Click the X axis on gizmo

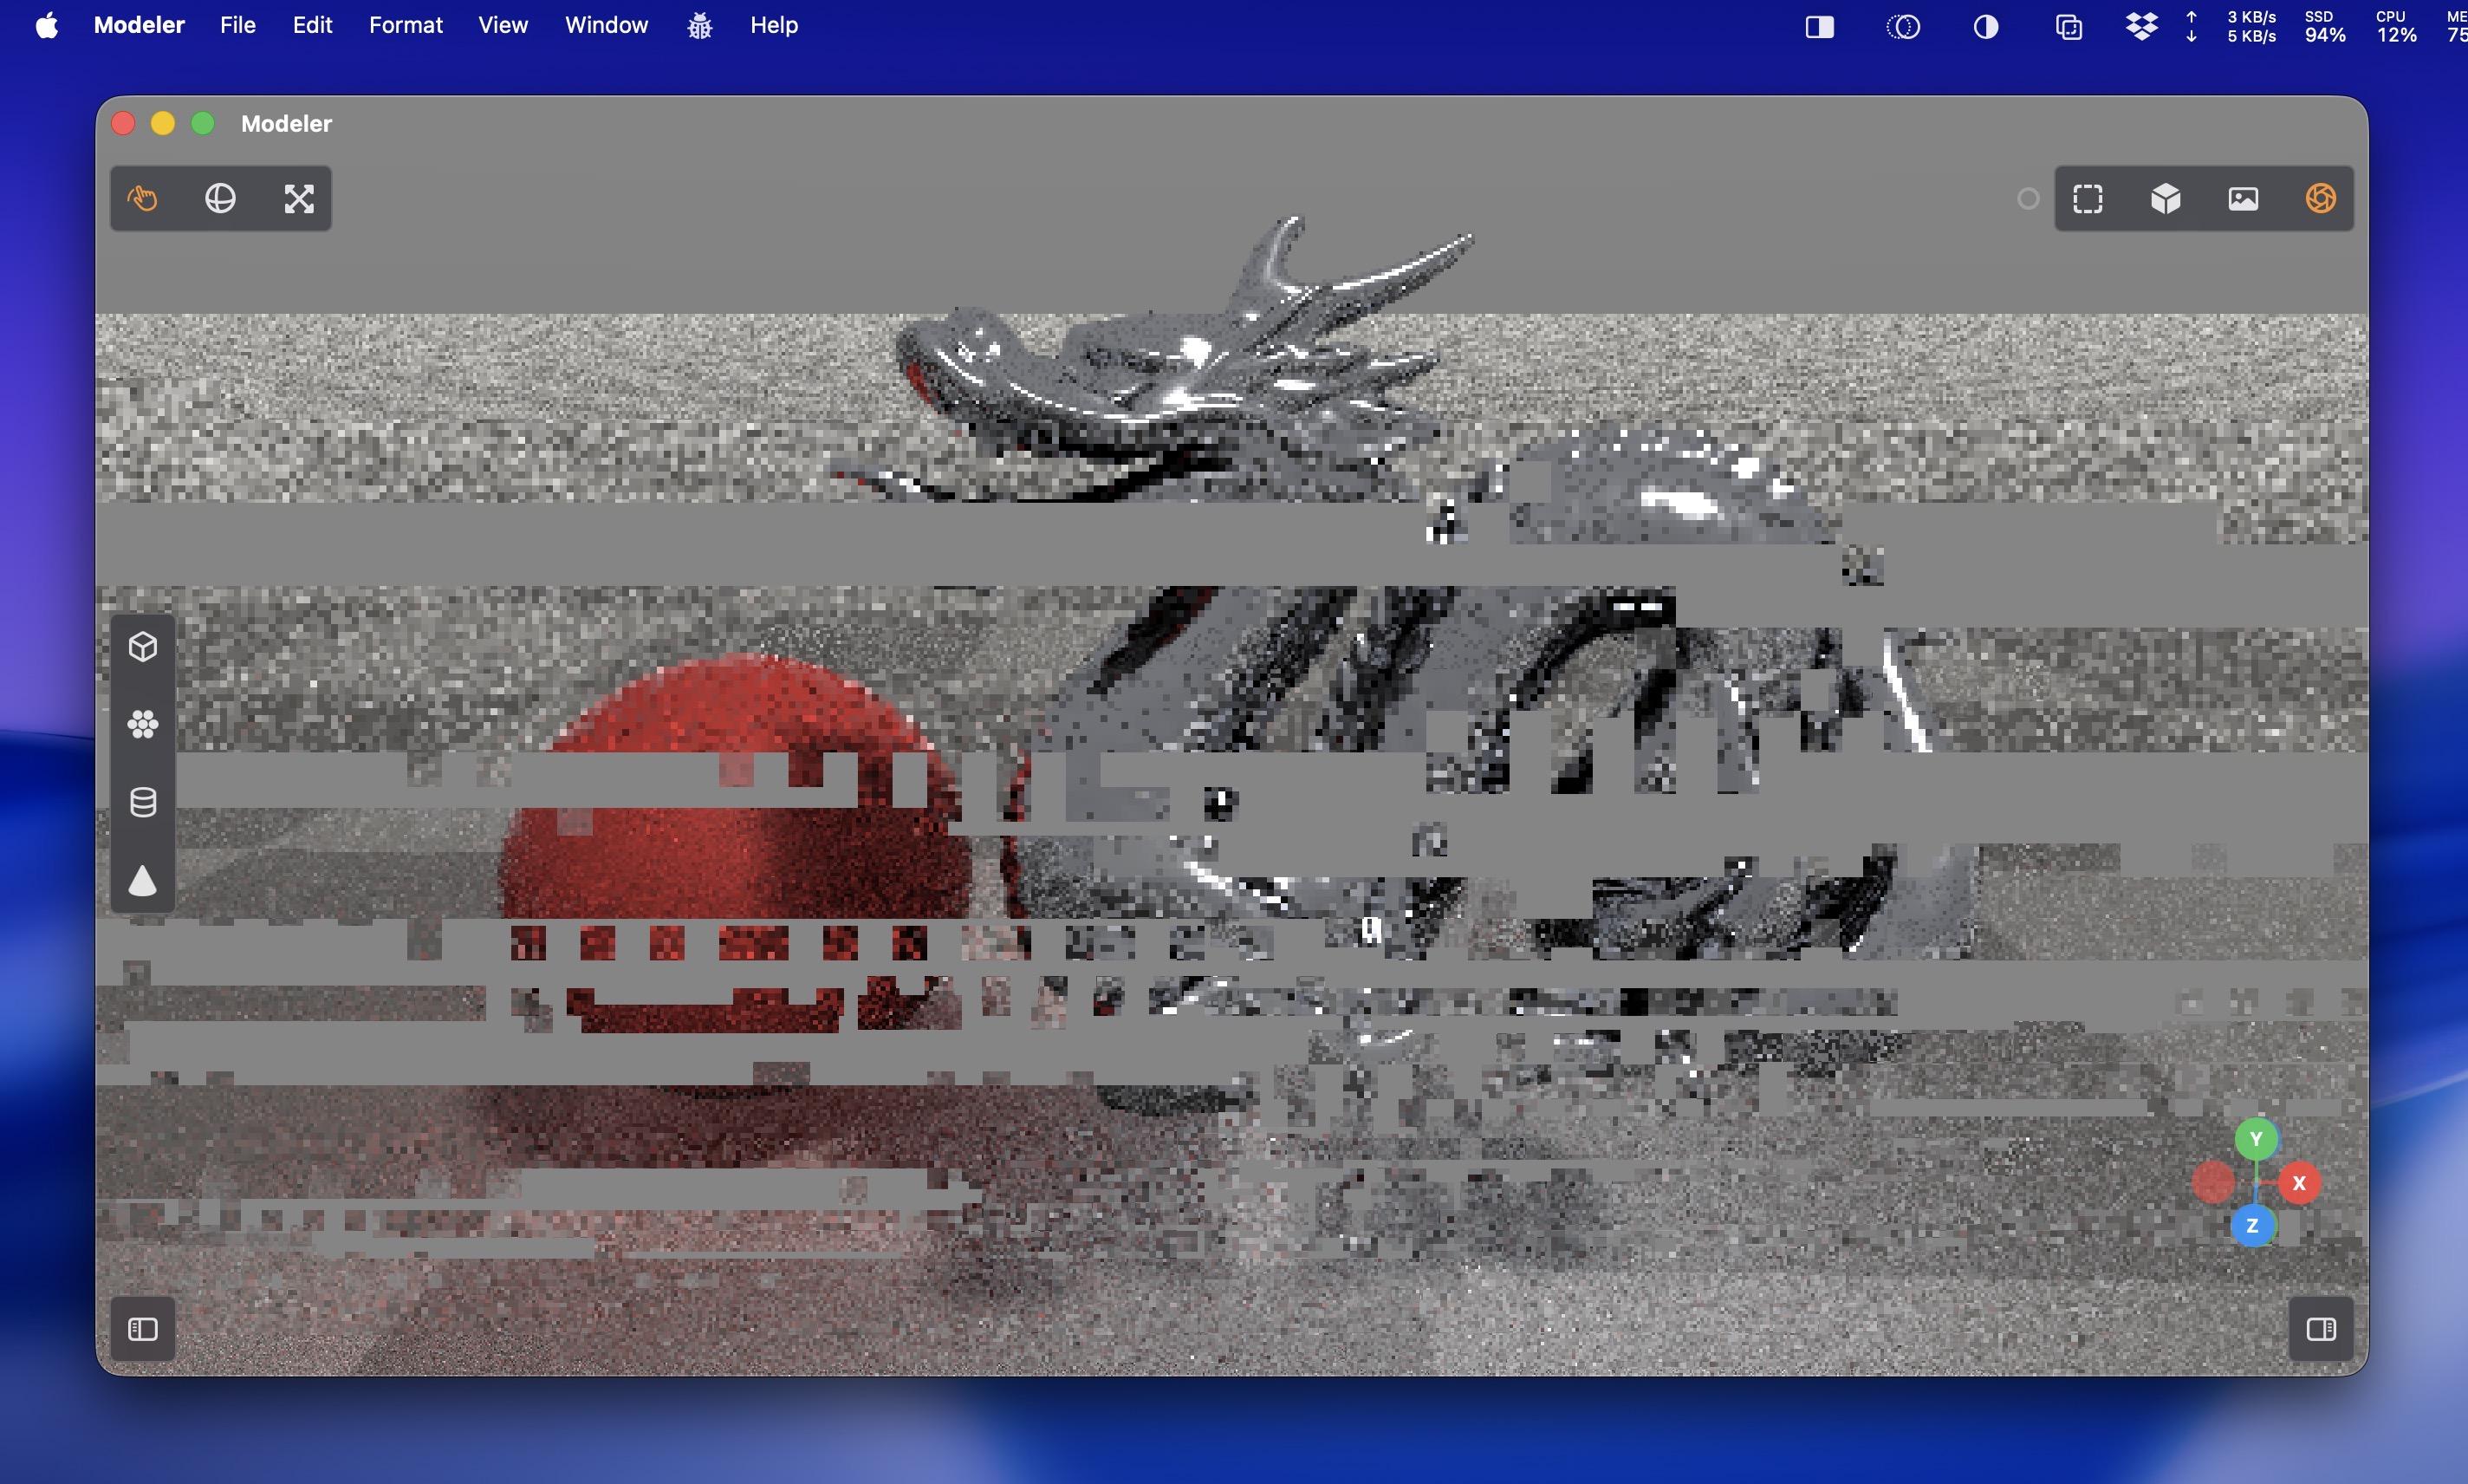pos(2299,1183)
